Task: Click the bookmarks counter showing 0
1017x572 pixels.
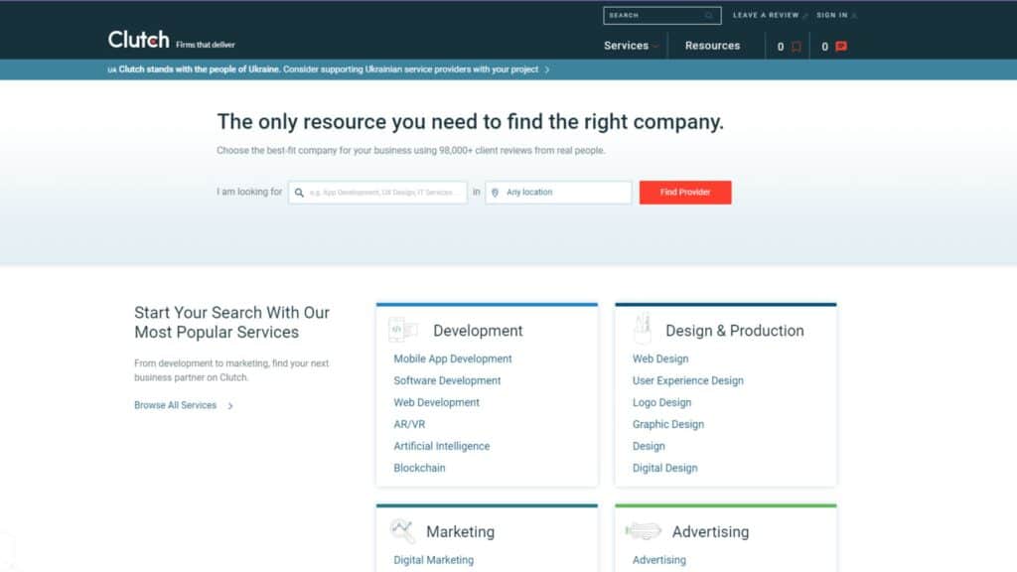Action: 781,47
